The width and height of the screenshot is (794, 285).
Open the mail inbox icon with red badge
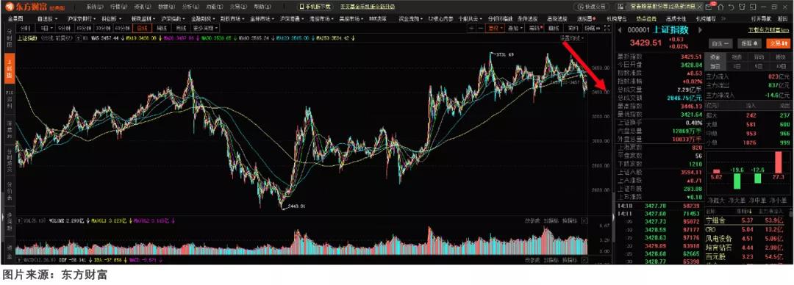pos(709,7)
